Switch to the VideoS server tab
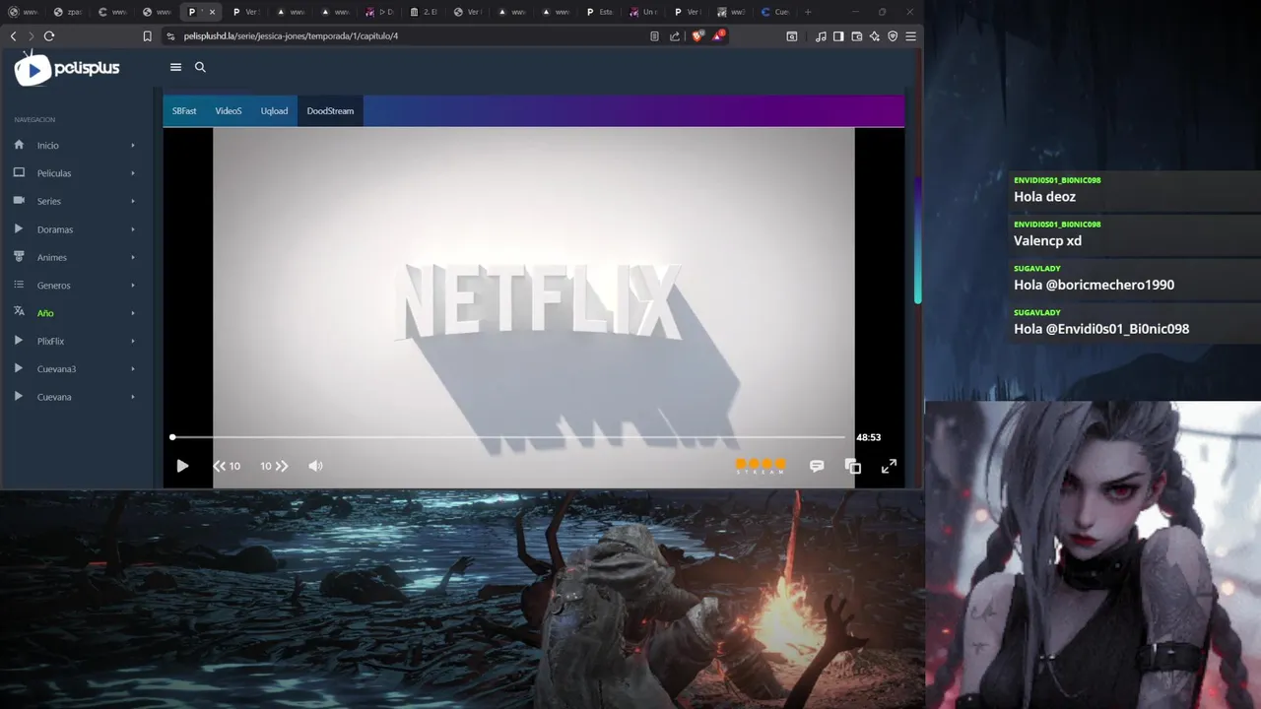The image size is (1261, 709). pyautogui.click(x=229, y=111)
